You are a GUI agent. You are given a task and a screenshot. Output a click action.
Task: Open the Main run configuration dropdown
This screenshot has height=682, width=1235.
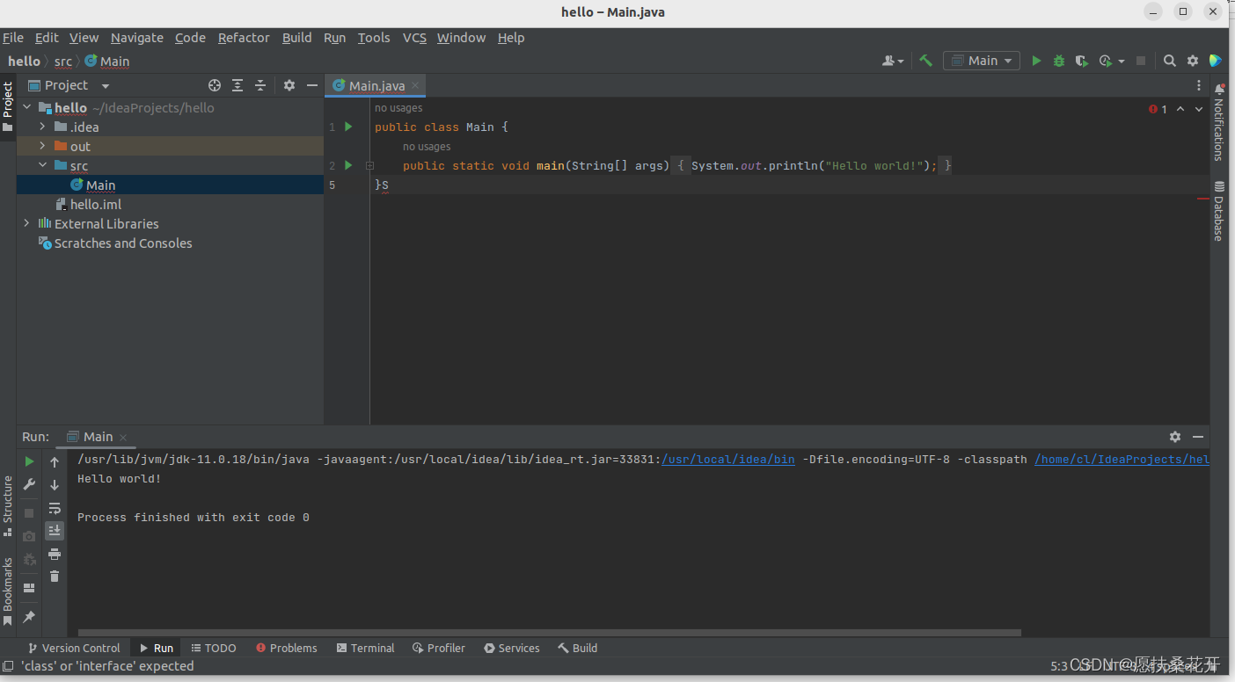[x=982, y=61]
